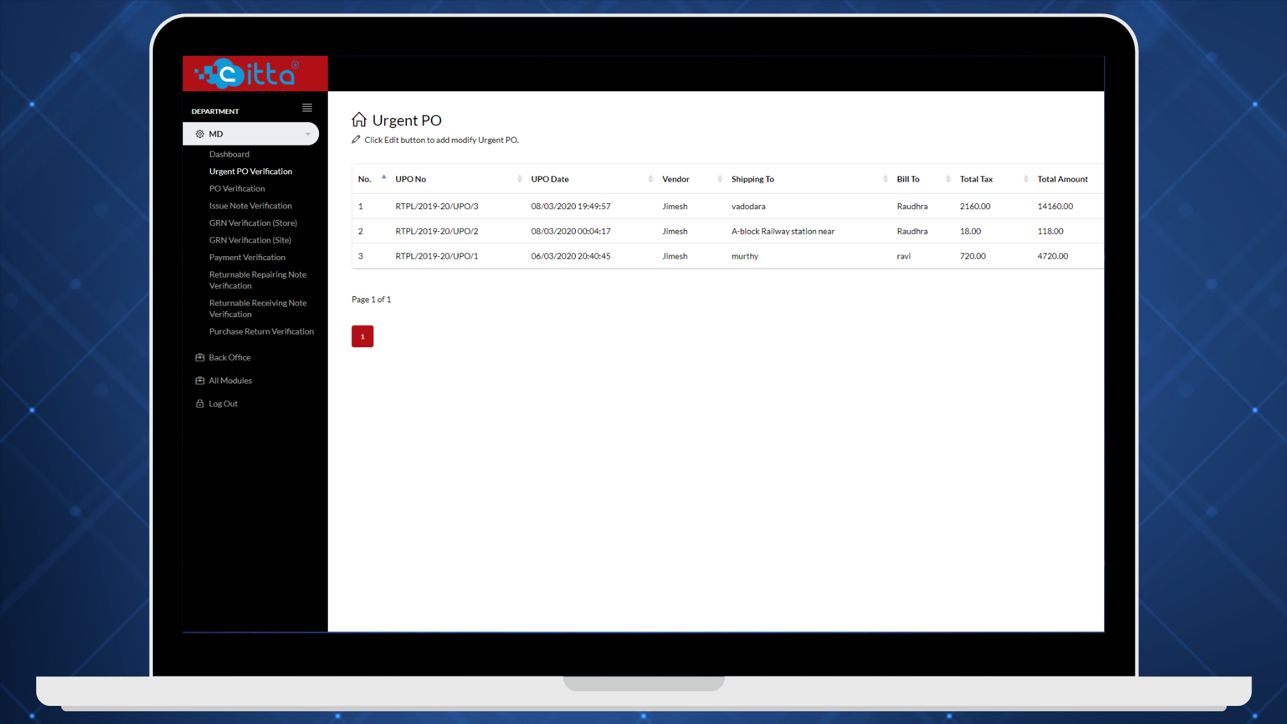Click the Page 1 of 1 text
This screenshot has width=1287, height=724.
click(371, 300)
